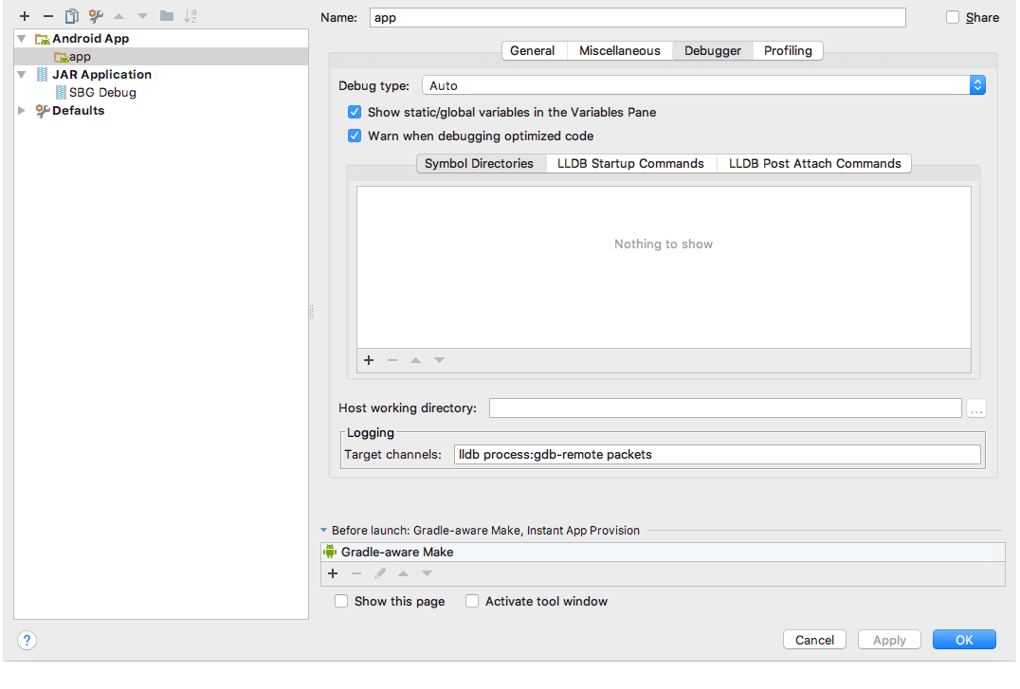Remove the before-launch task
This screenshot has width=1020, height=689.
click(x=356, y=573)
